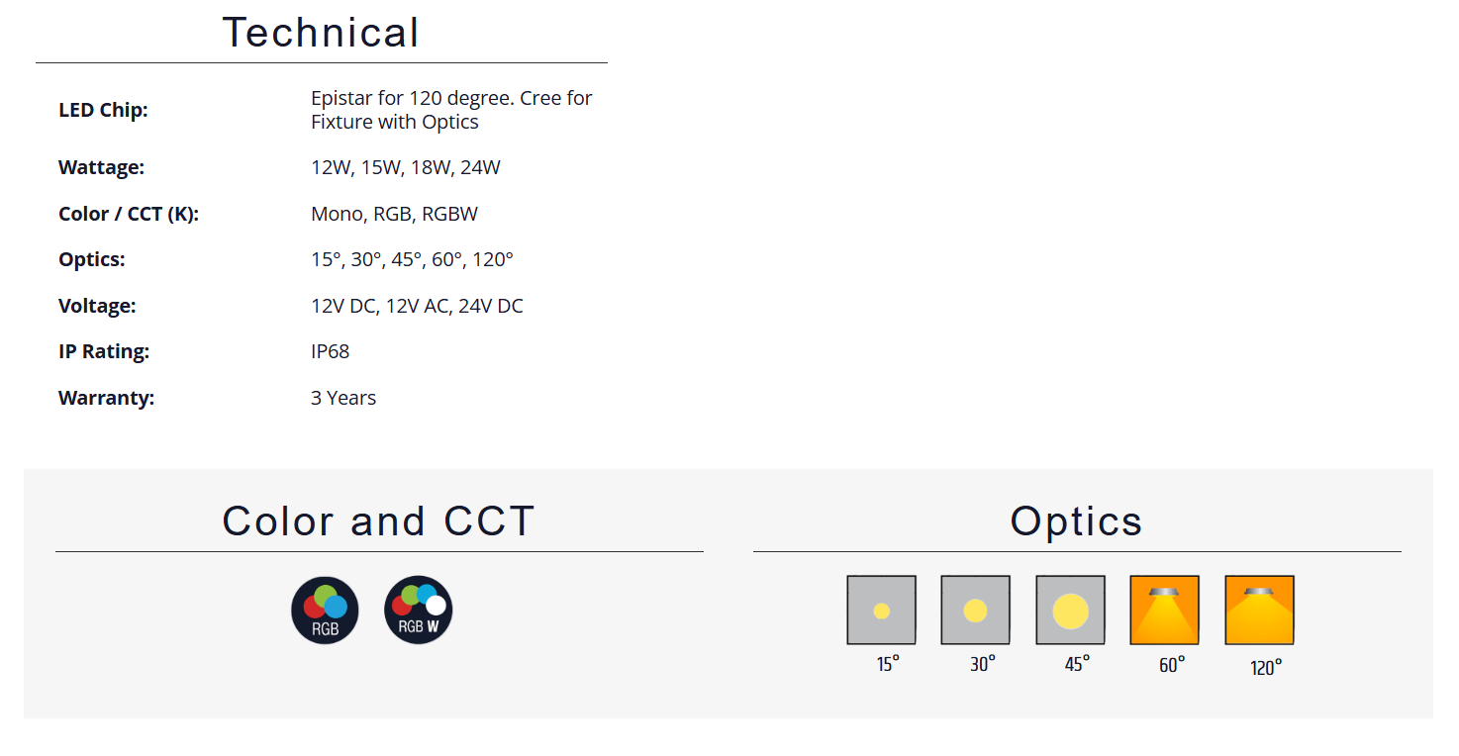
Task: Choose the 45° beam angle icon
Action: tap(1070, 611)
